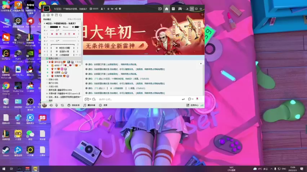The height and width of the screenshot is (172, 307).
Task: Open the game controller icon in YY title bar
Action: pos(180,9)
